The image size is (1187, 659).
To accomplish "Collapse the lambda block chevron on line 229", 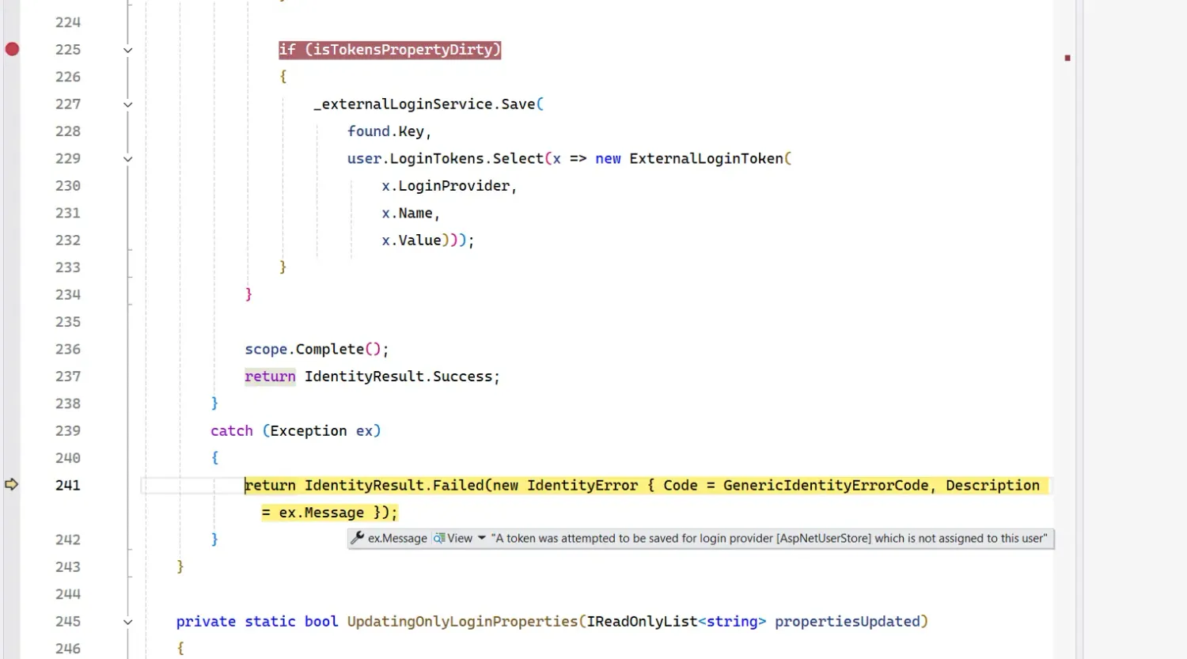I will pos(127,158).
